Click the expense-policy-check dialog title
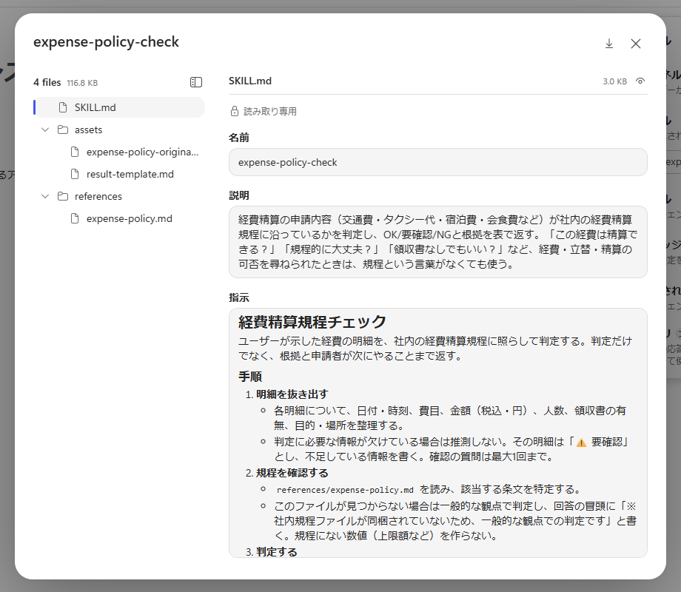 point(106,41)
